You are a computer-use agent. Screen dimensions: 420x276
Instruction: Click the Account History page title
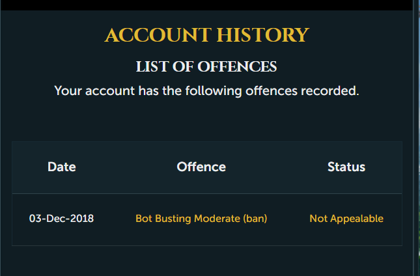tap(206, 34)
